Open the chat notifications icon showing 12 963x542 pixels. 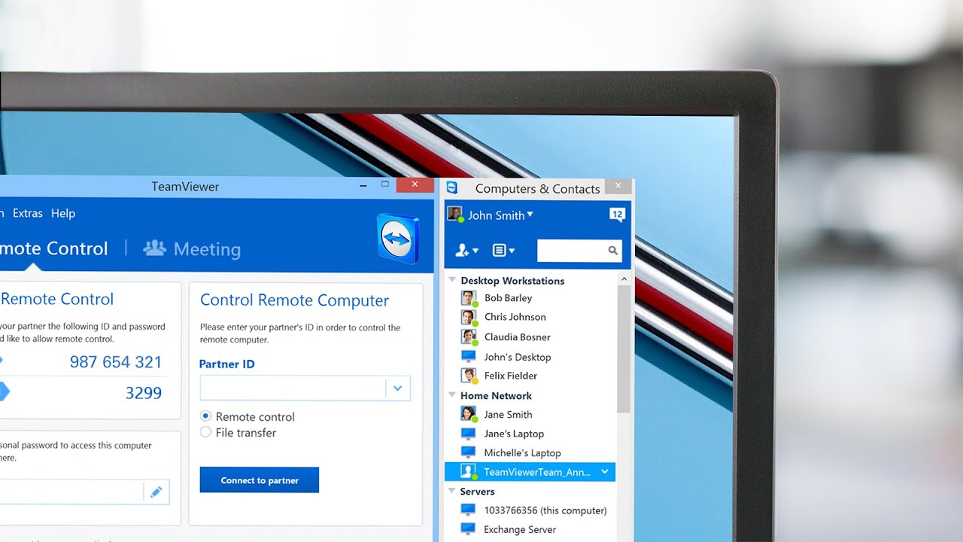click(x=617, y=215)
